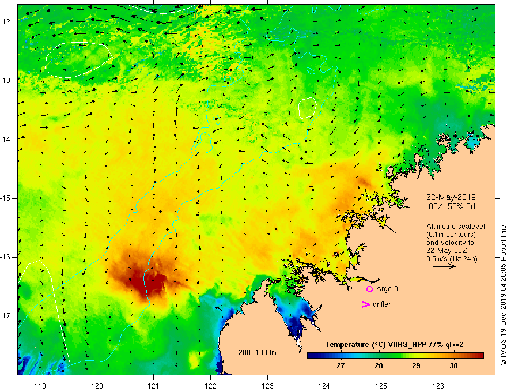Viewport: 507px width, 392px height.
Task: Click the IMOS copyright timestamp text
Action: 503,295
